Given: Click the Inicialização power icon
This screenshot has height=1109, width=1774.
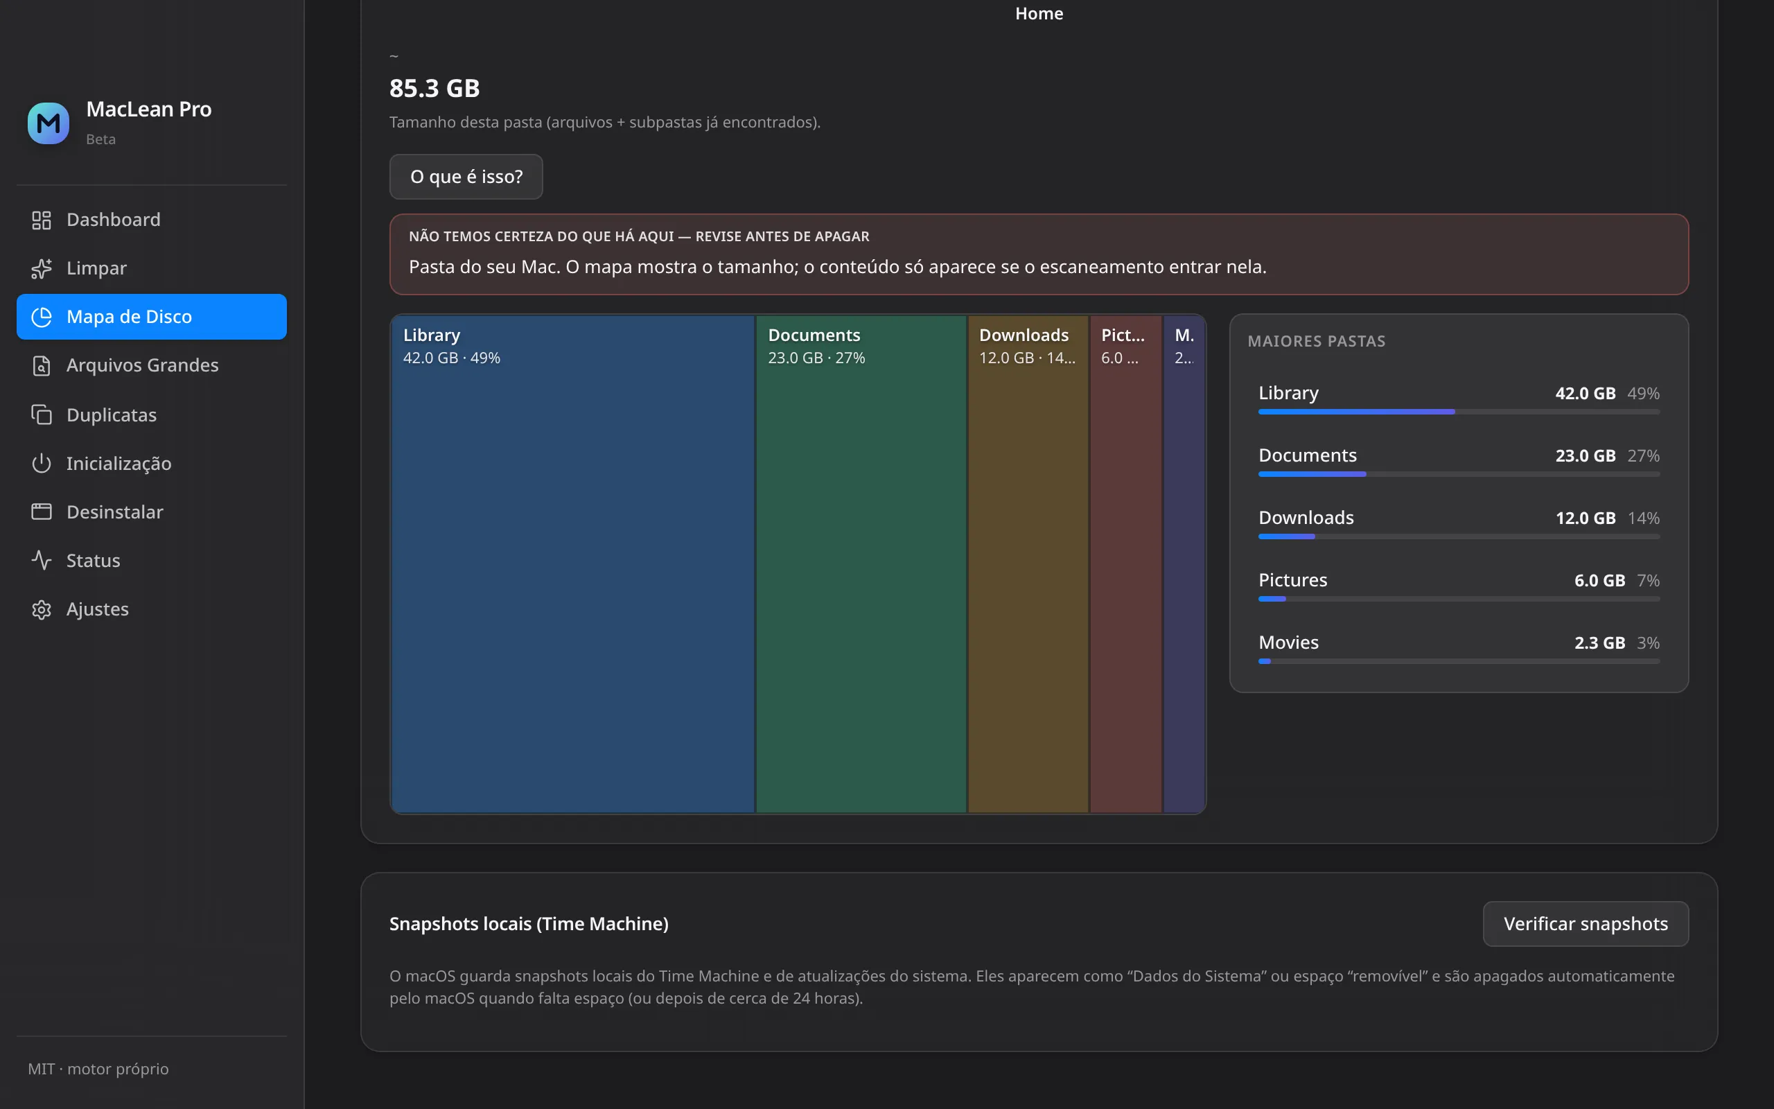Looking at the screenshot, I should (42, 463).
